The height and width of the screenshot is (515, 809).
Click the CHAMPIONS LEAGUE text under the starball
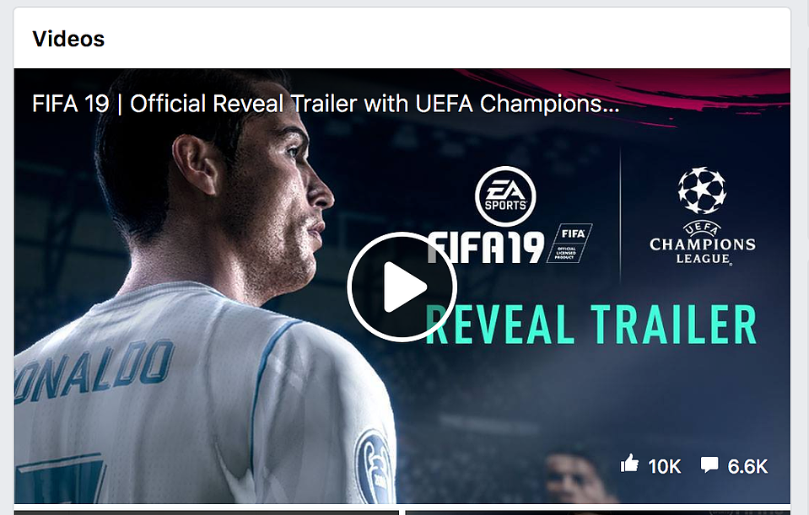click(x=703, y=250)
